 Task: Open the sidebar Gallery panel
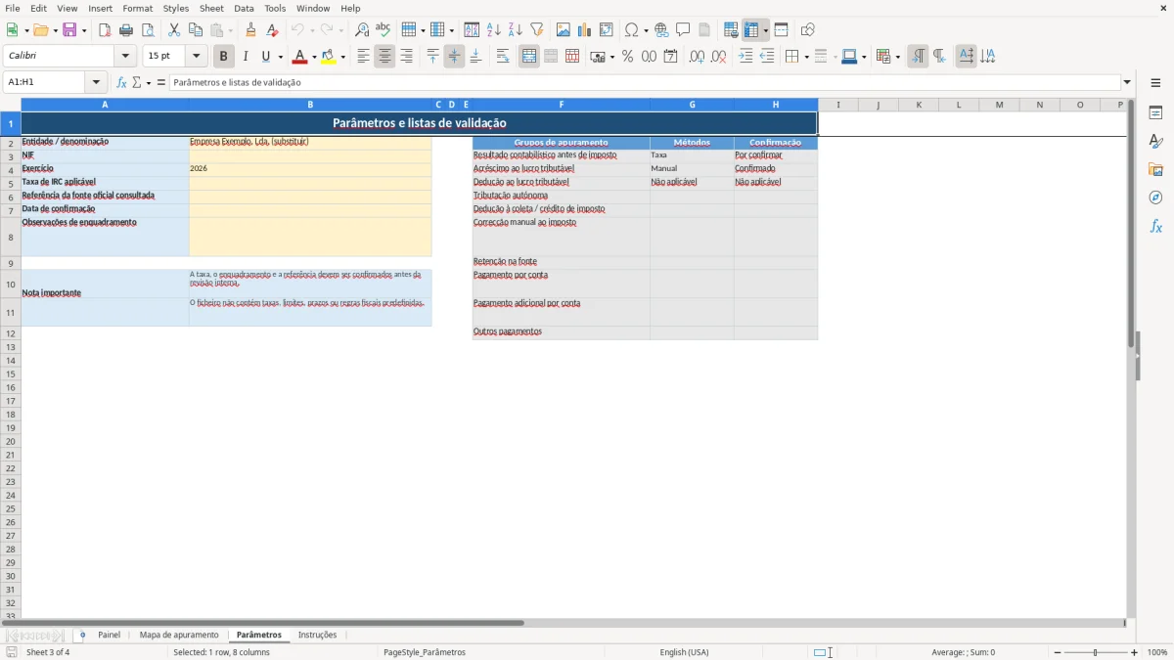1155,170
